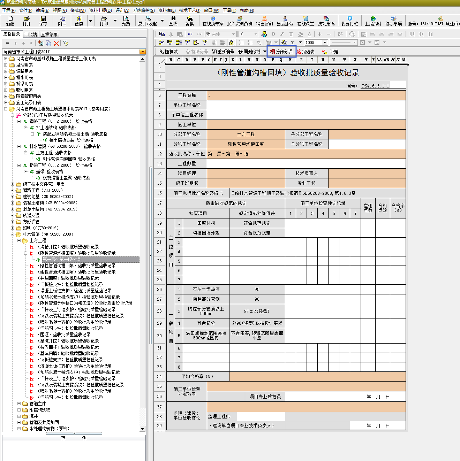Switch to the 查找结果 tab
460x461 pixels.
49,34
